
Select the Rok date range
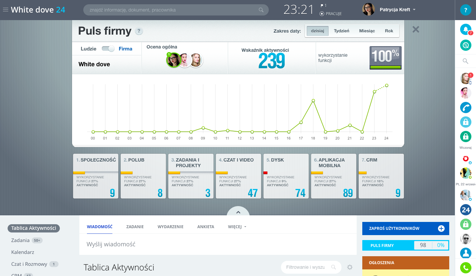389,31
